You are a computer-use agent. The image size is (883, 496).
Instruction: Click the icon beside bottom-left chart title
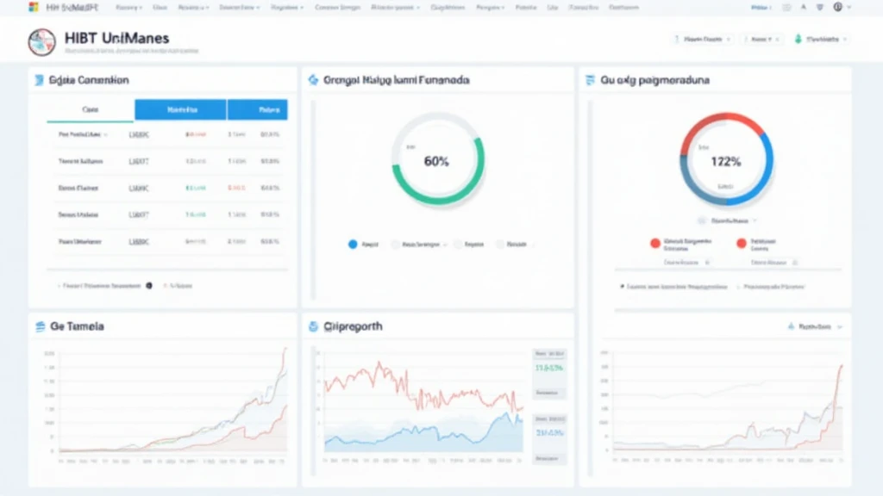click(40, 326)
